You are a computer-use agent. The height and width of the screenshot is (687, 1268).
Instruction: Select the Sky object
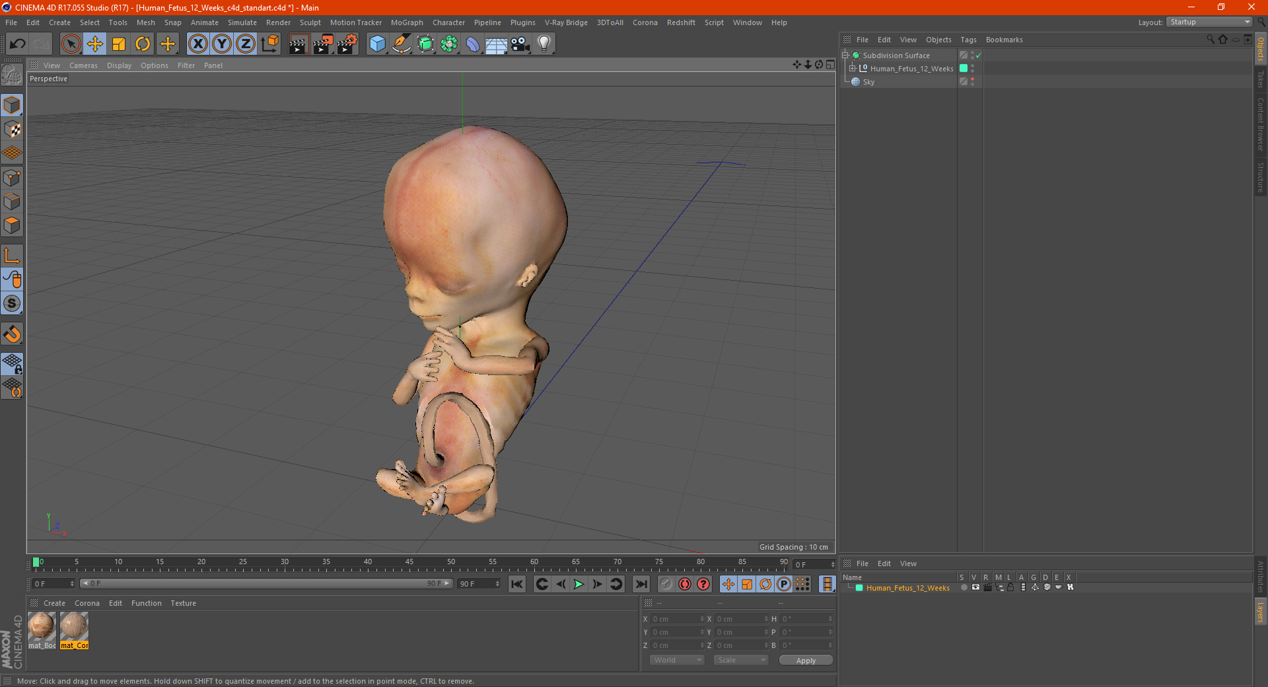coord(868,82)
